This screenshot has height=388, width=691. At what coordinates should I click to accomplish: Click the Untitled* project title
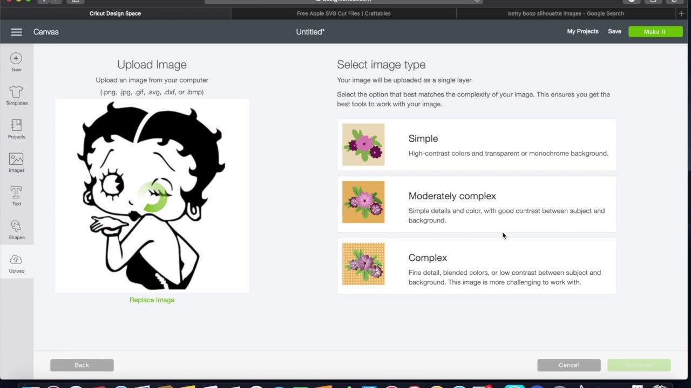[x=310, y=32]
